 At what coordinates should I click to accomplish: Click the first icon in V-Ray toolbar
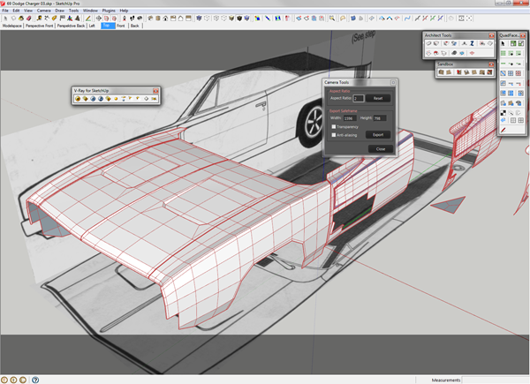coord(78,98)
